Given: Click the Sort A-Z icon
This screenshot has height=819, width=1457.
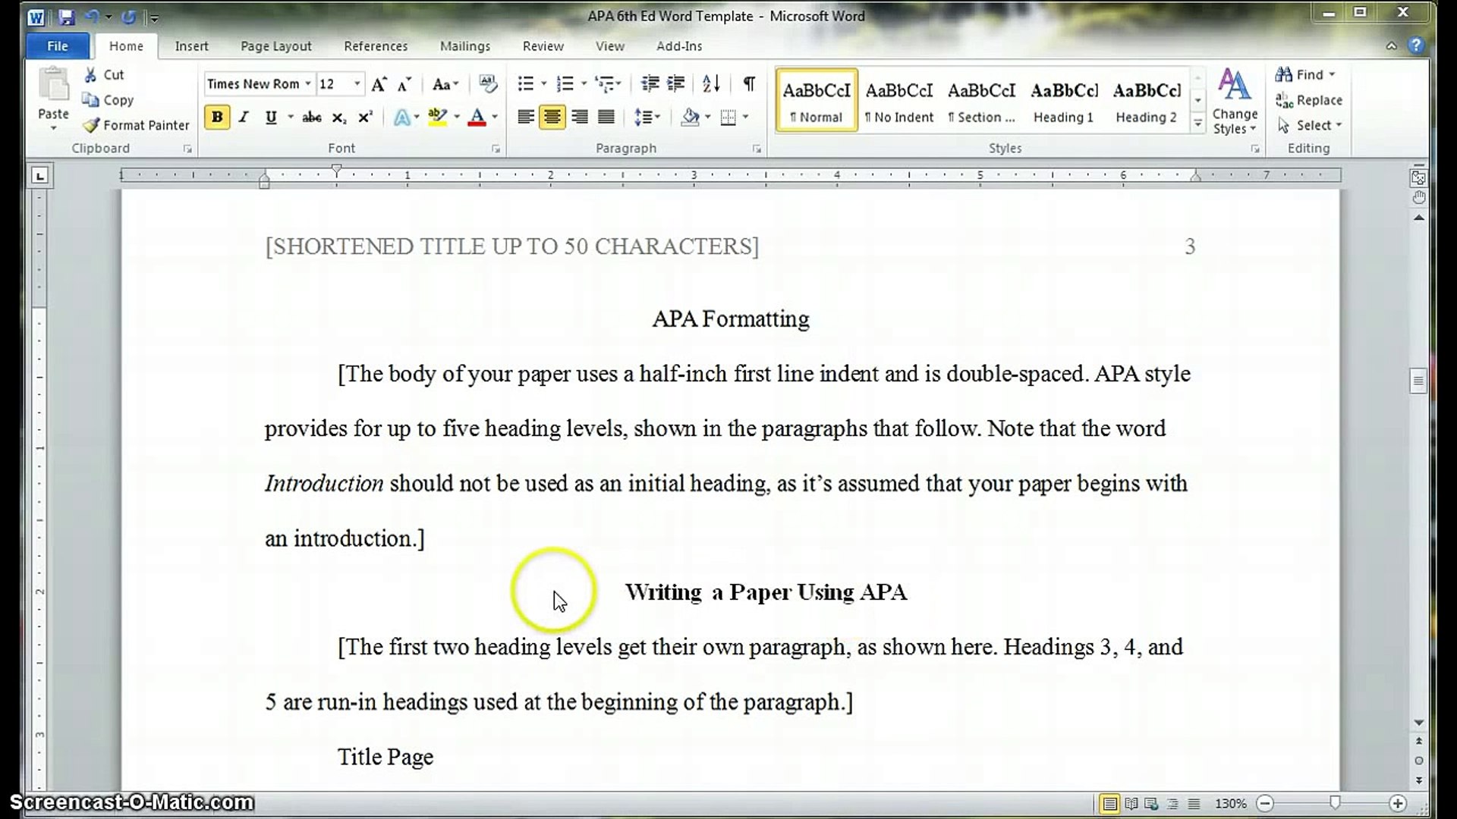Looking at the screenshot, I should [x=710, y=83].
